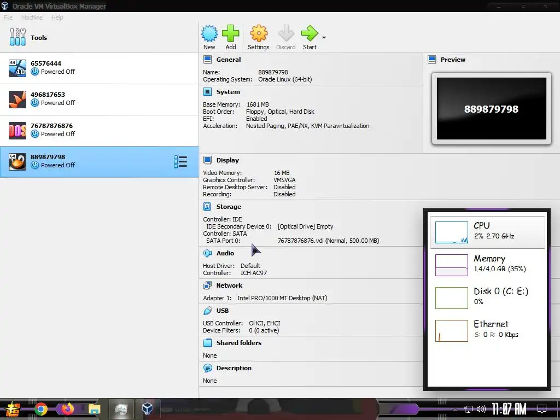The width and height of the screenshot is (560, 420).
Task: Switch to Task Manager on the taskbar
Action: [x=121, y=409]
